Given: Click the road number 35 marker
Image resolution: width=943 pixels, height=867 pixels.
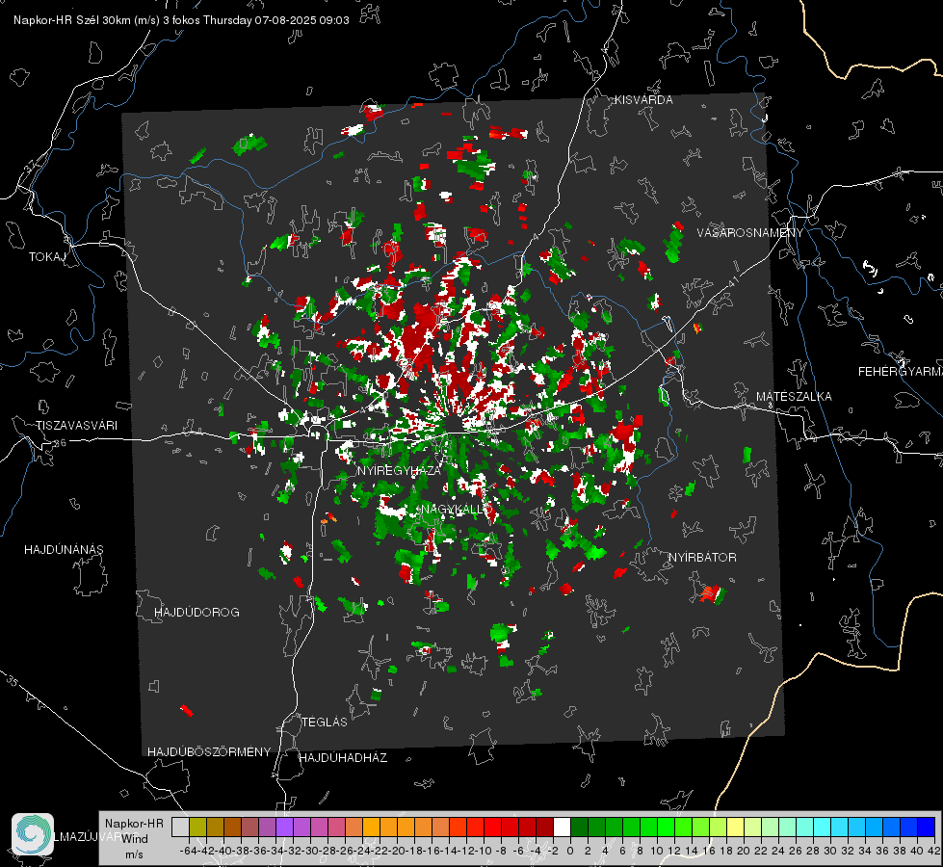Looking at the screenshot, I should tap(12, 681).
